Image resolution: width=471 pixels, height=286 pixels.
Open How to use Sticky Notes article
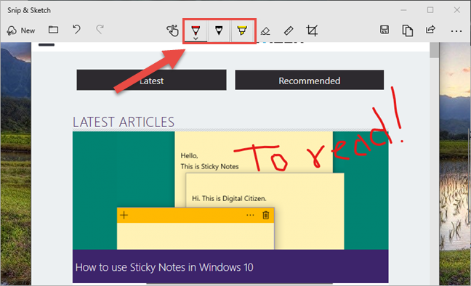[x=164, y=267]
